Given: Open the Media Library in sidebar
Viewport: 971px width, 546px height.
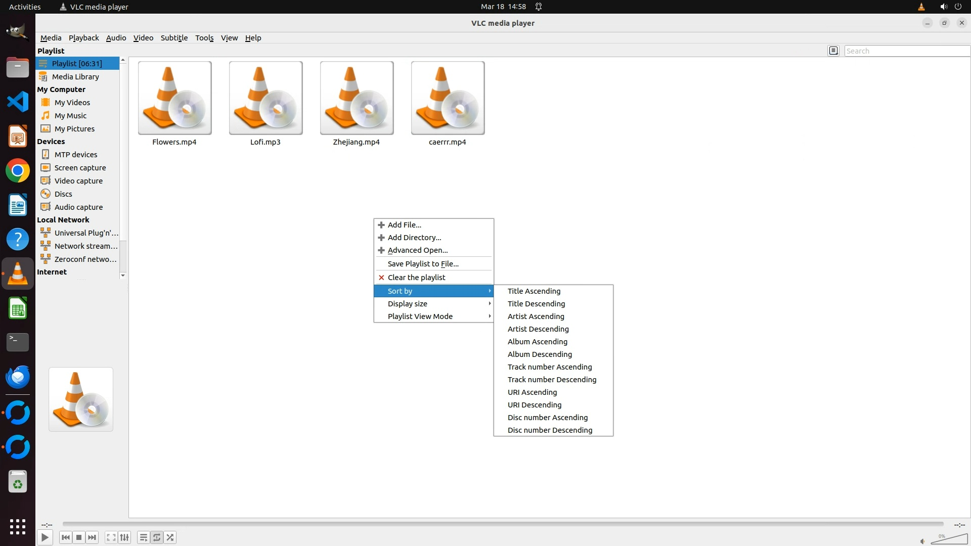Looking at the screenshot, I should pyautogui.click(x=75, y=77).
